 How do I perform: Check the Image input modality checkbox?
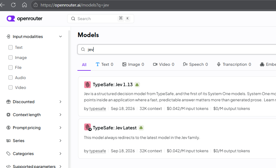coord(11,57)
